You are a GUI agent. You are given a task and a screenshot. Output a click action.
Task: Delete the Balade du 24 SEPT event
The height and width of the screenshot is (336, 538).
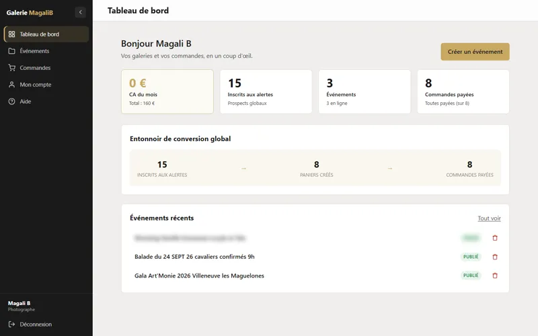[495, 257]
